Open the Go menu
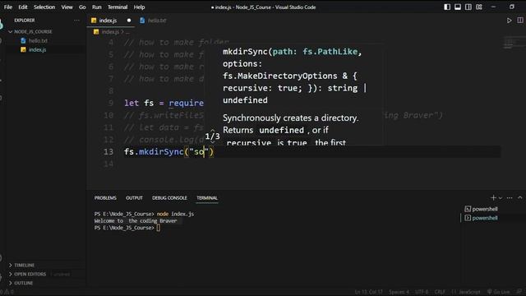 click(82, 7)
